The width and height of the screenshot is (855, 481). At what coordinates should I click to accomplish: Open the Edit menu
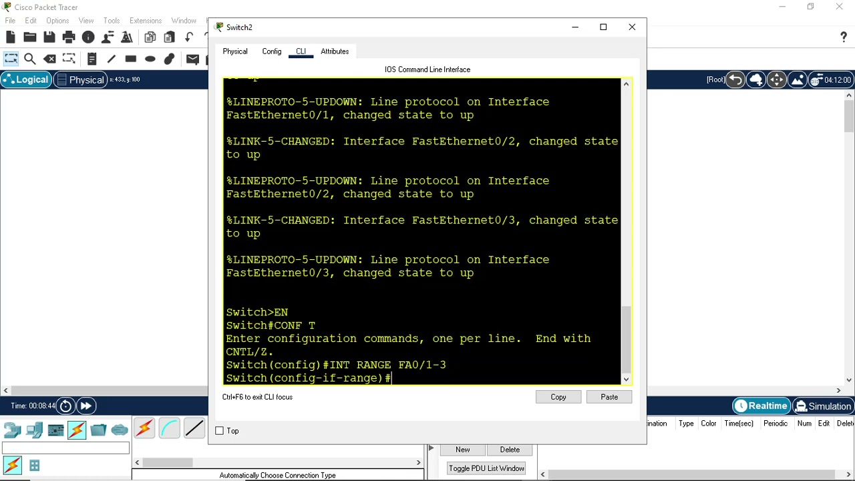(x=31, y=21)
